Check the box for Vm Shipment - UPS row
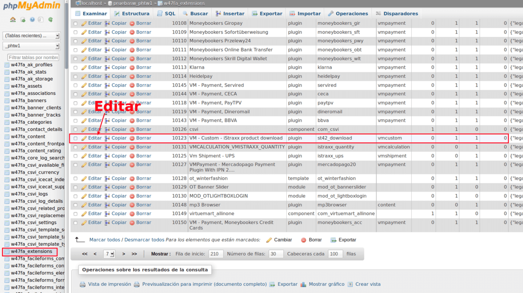Image resolution: width=523 pixels, height=293 pixels. tap(76, 156)
